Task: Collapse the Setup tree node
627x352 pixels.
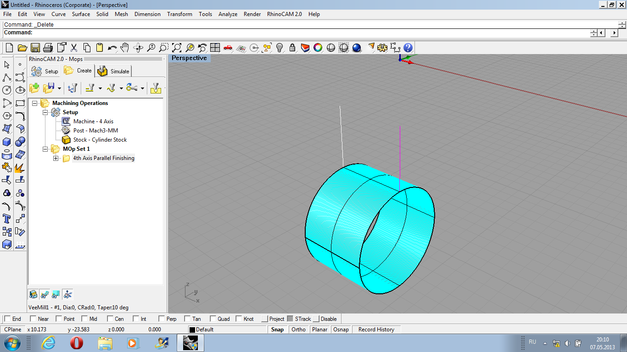Action: point(45,112)
